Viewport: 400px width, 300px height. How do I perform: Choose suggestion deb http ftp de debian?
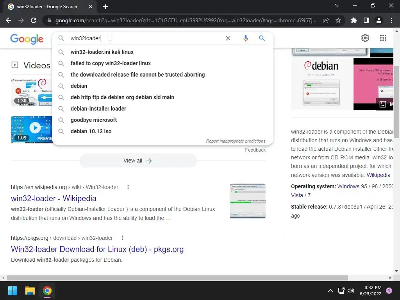coord(162,97)
